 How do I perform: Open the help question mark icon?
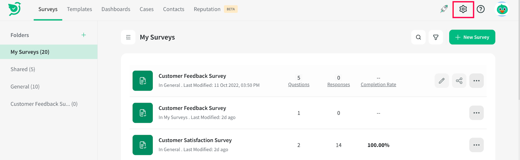click(x=481, y=9)
